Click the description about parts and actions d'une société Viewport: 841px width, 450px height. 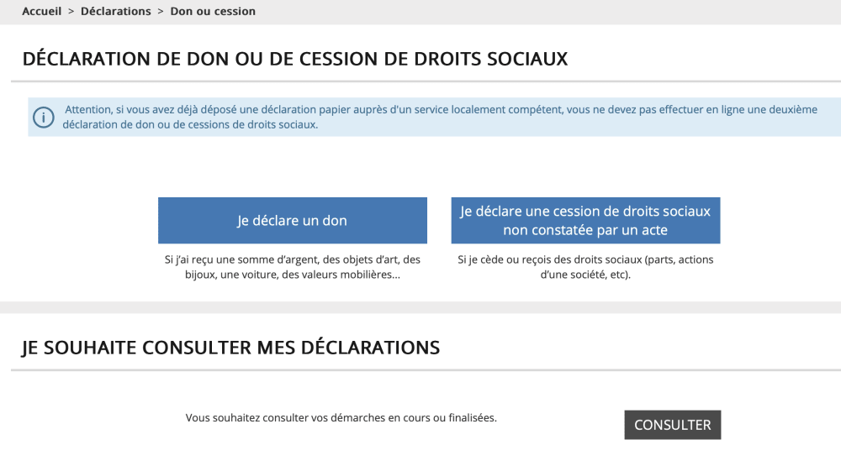pos(585,267)
